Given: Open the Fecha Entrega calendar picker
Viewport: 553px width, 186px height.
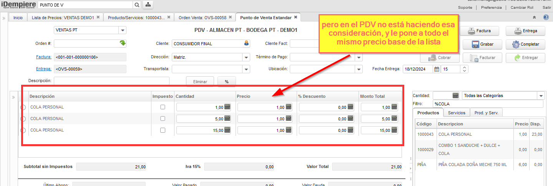Looking at the screenshot, I should coord(437,69).
